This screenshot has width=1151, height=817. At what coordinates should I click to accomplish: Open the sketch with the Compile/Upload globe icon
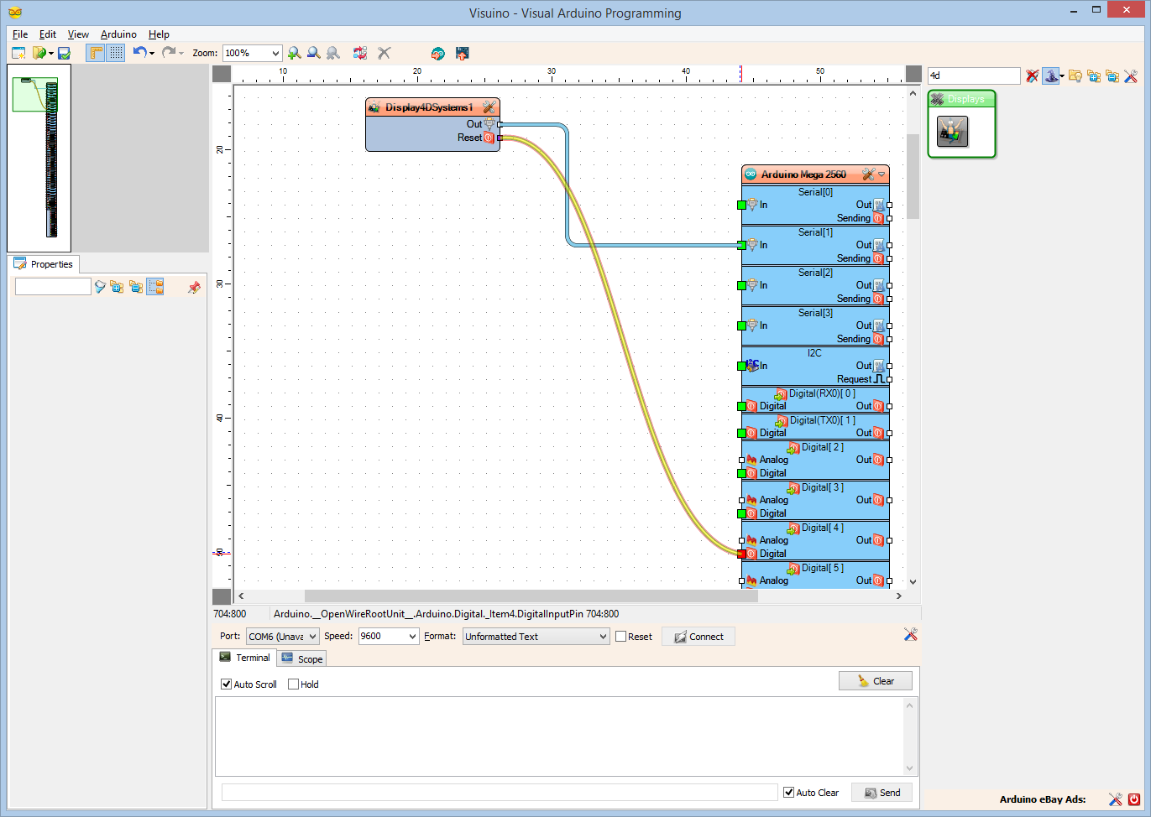pyautogui.click(x=437, y=52)
